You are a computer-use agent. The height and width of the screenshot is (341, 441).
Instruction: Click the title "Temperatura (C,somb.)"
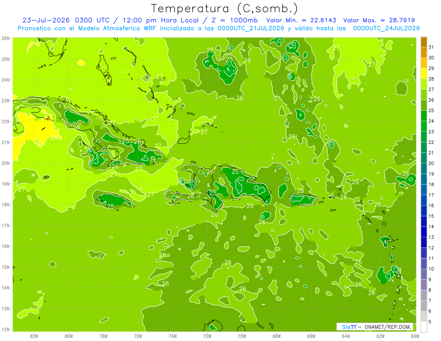coord(225,8)
